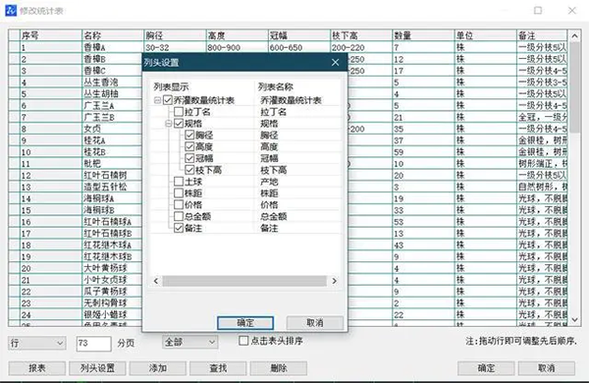Click the 名称 column header
This screenshot has width=589, height=383.
click(x=113, y=35)
